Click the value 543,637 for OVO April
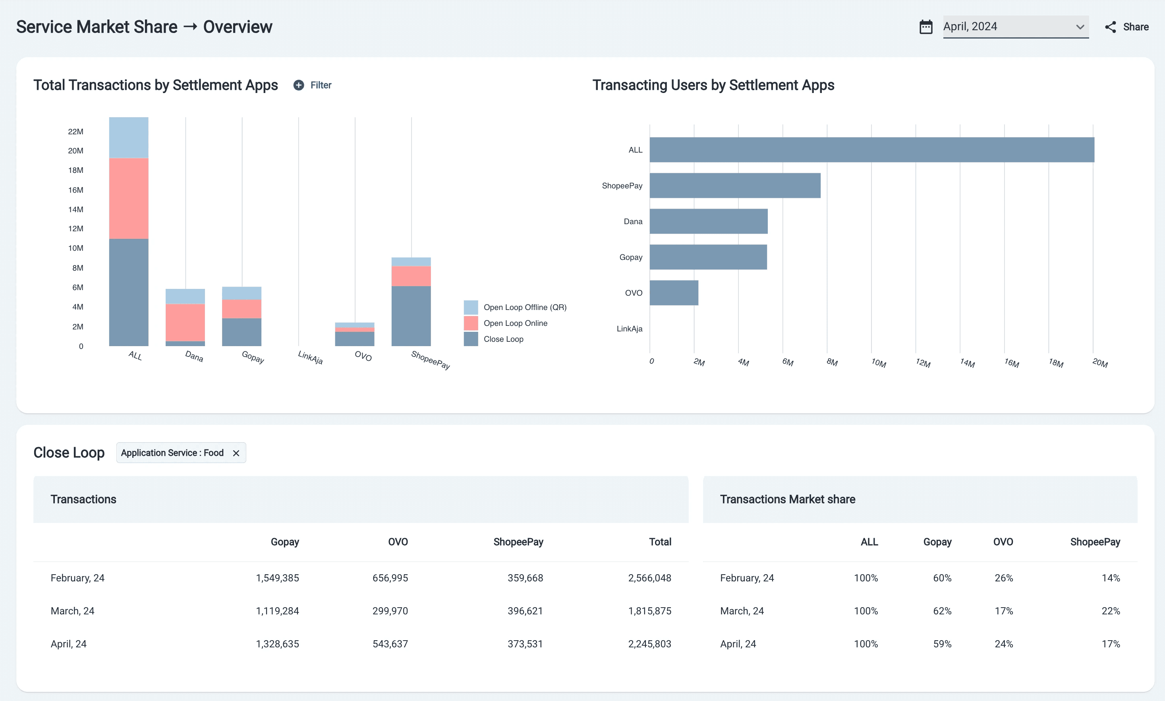The width and height of the screenshot is (1165, 701). (390, 644)
